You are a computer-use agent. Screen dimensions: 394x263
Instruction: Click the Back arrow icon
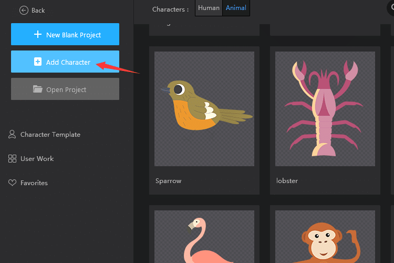(x=23, y=10)
